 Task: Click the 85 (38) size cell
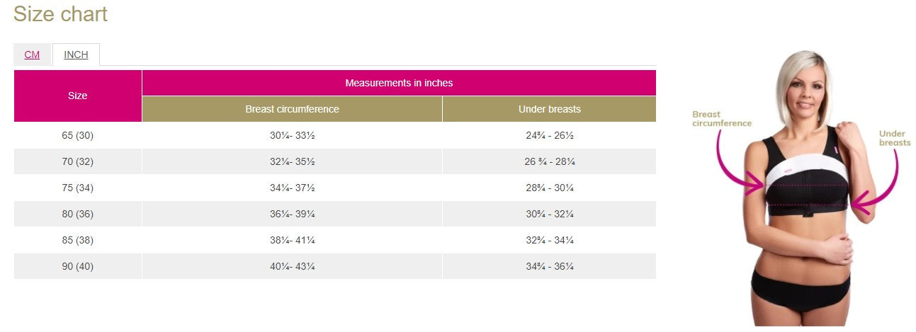(78, 240)
